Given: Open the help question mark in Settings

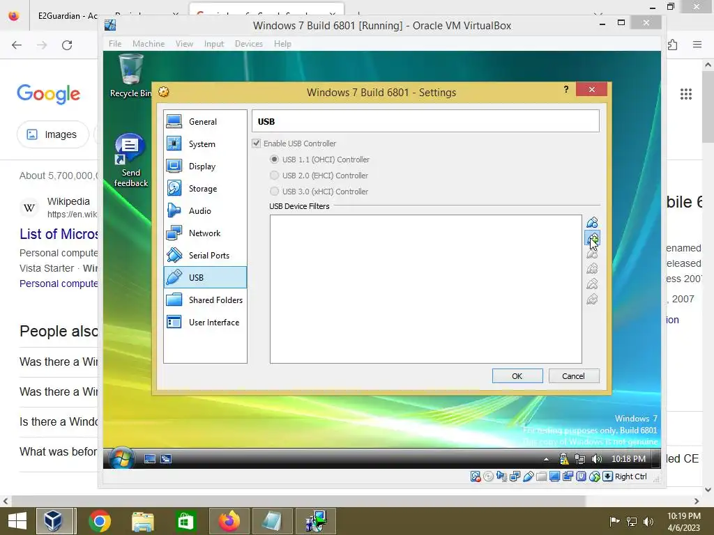Looking at the screenshot, I should tap(566, 89).
